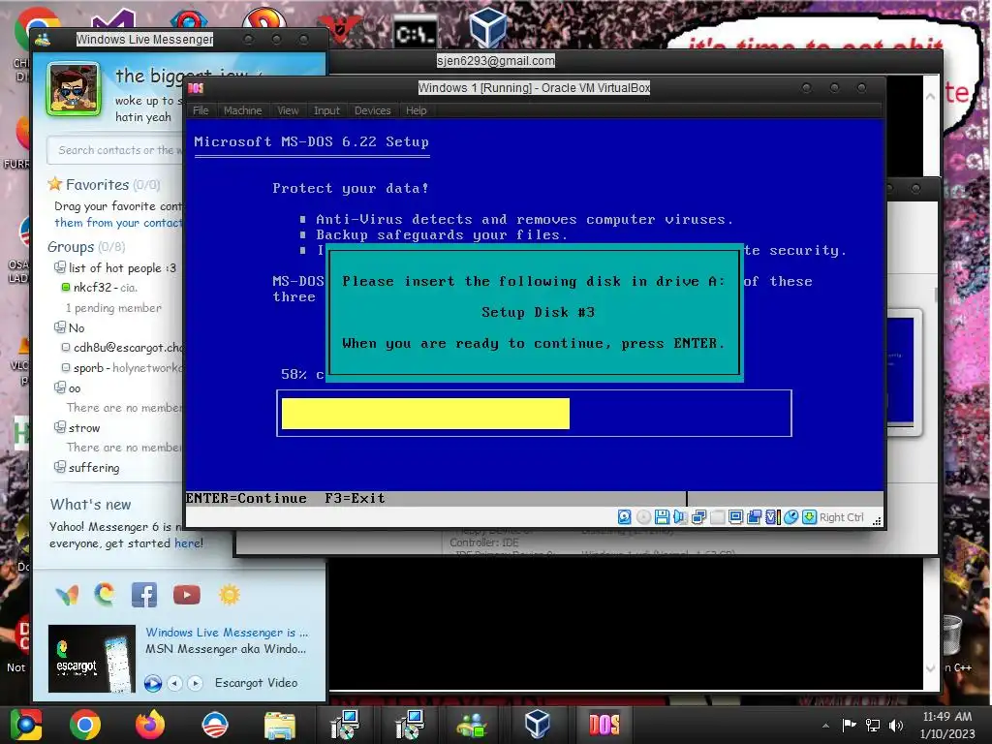Click the Favorites star icon in Messenger
992x744 pixels.
coord(55,184)
